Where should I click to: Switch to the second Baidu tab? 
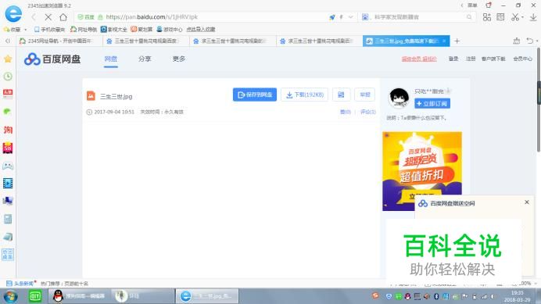146,41
